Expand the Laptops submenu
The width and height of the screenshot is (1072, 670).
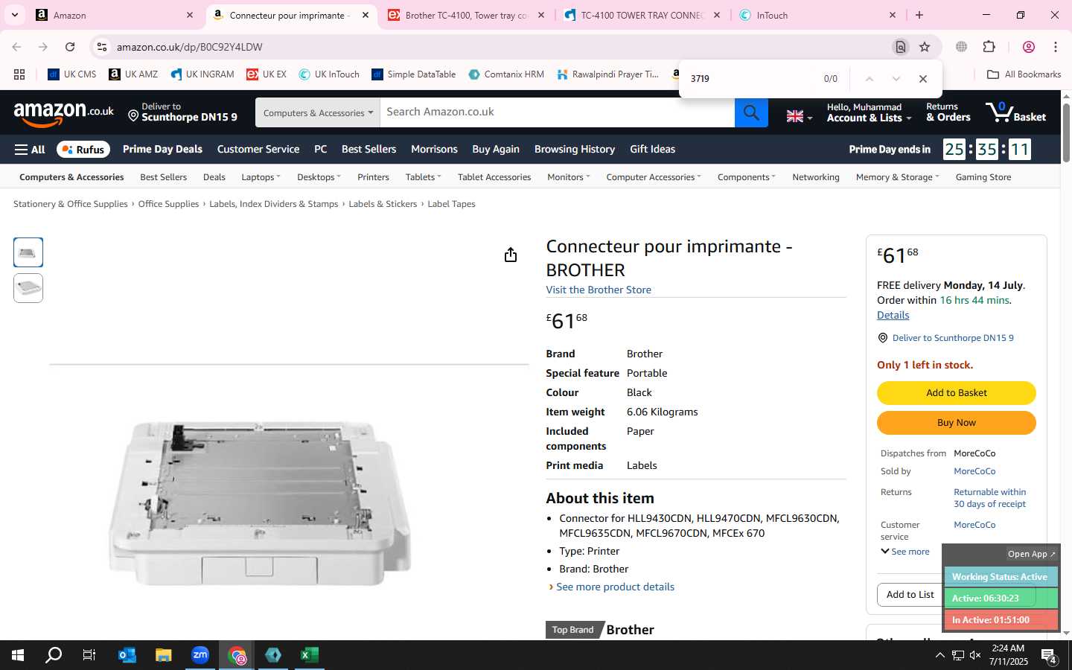pos(261,177)
